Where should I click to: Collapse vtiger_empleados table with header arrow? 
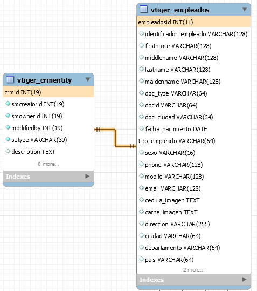pos(245,9)
